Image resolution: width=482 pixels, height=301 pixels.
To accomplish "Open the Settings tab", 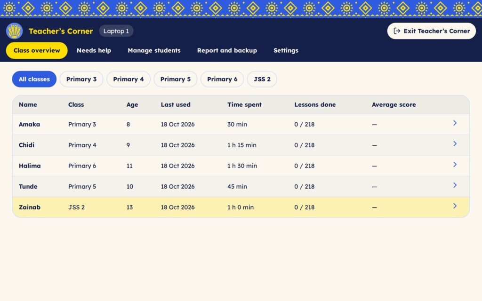I will (286, 50).
